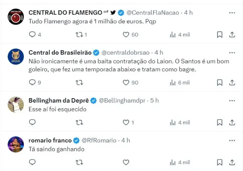Click the Bellingham da Deprê display name
The width and height of the screenshot is (243, 171).
[59, 100]
